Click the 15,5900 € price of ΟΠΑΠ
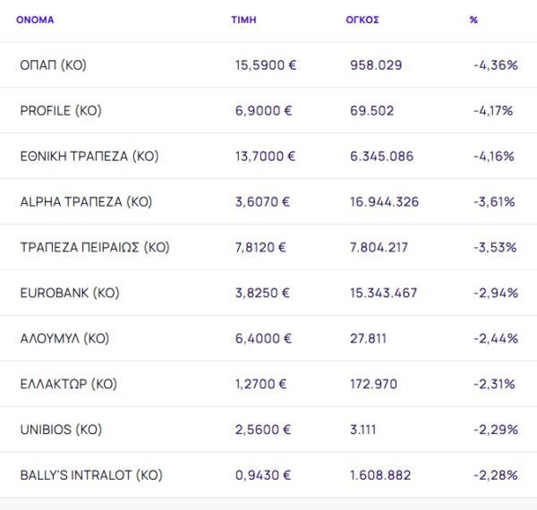 (x=266, y=65)
